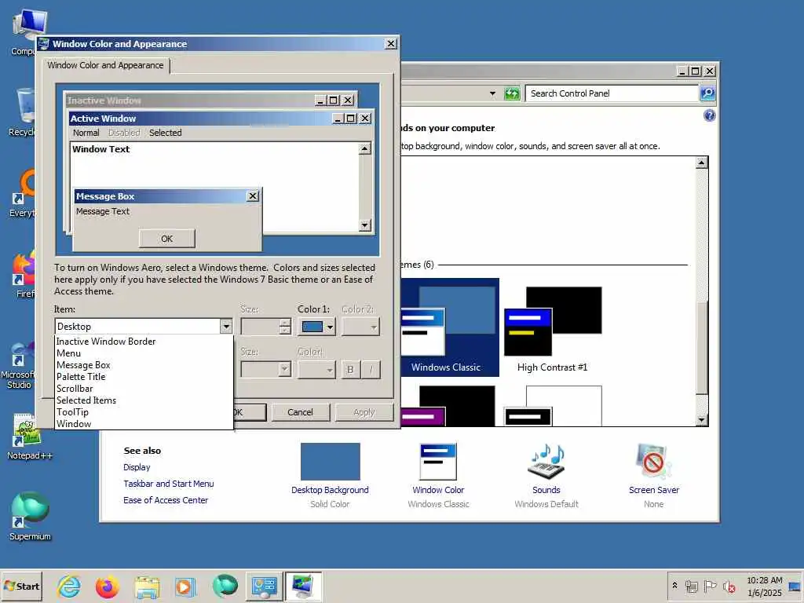The width and height of the screenshot is (804, 603).
Task: Open Ease of Access Center link
Action: pyautogui.click(x=166, y=500)
